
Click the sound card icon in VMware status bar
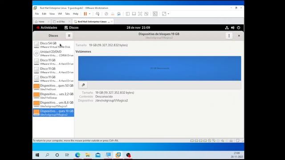[223, 140]
